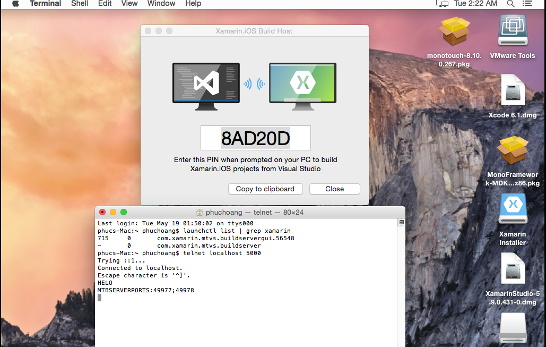546x347 pixels.
Task: Click the 'Enter this PIN when prompted' instruction text
Action: tap(256, 164)
